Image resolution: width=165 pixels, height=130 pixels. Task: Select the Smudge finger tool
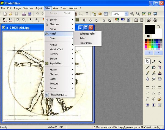point(154,79)
